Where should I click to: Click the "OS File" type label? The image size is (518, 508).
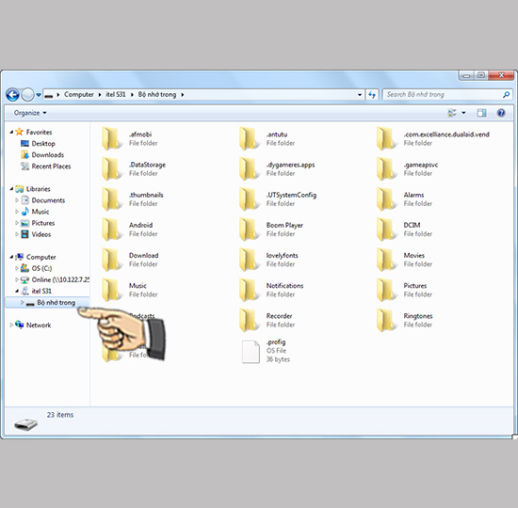tap(276, 351)
